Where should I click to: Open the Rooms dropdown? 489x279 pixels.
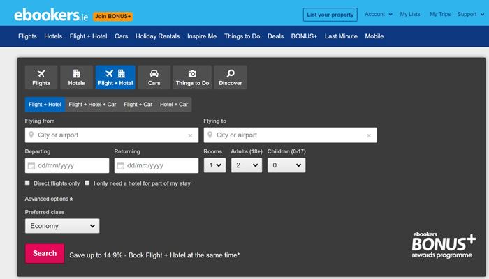pyautogui.click(x=214, y=165)
